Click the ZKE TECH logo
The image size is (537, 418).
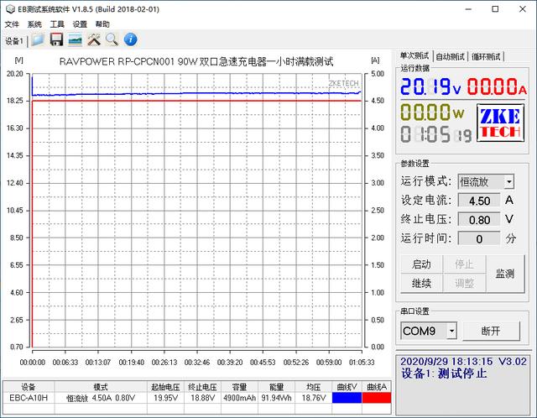[x=500, y=123]
